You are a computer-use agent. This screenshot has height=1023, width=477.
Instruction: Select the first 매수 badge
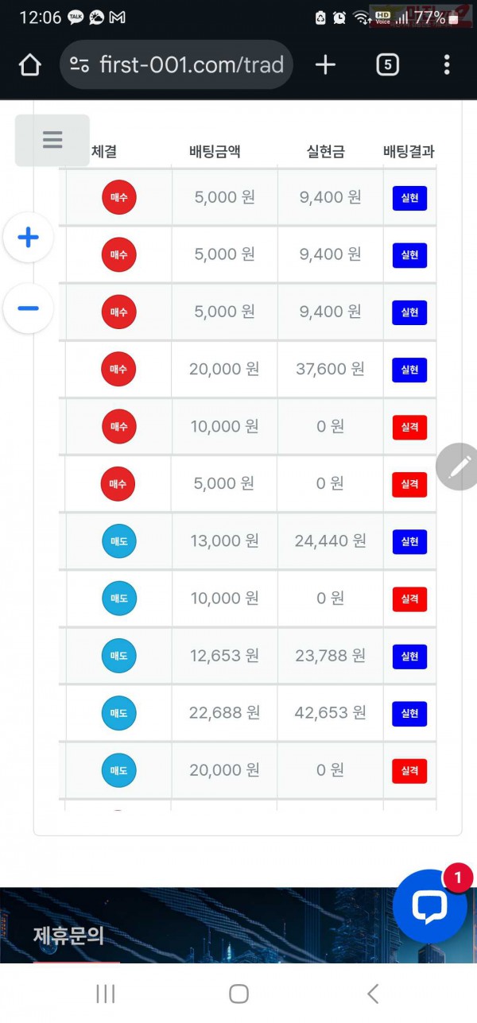point(118,197)
